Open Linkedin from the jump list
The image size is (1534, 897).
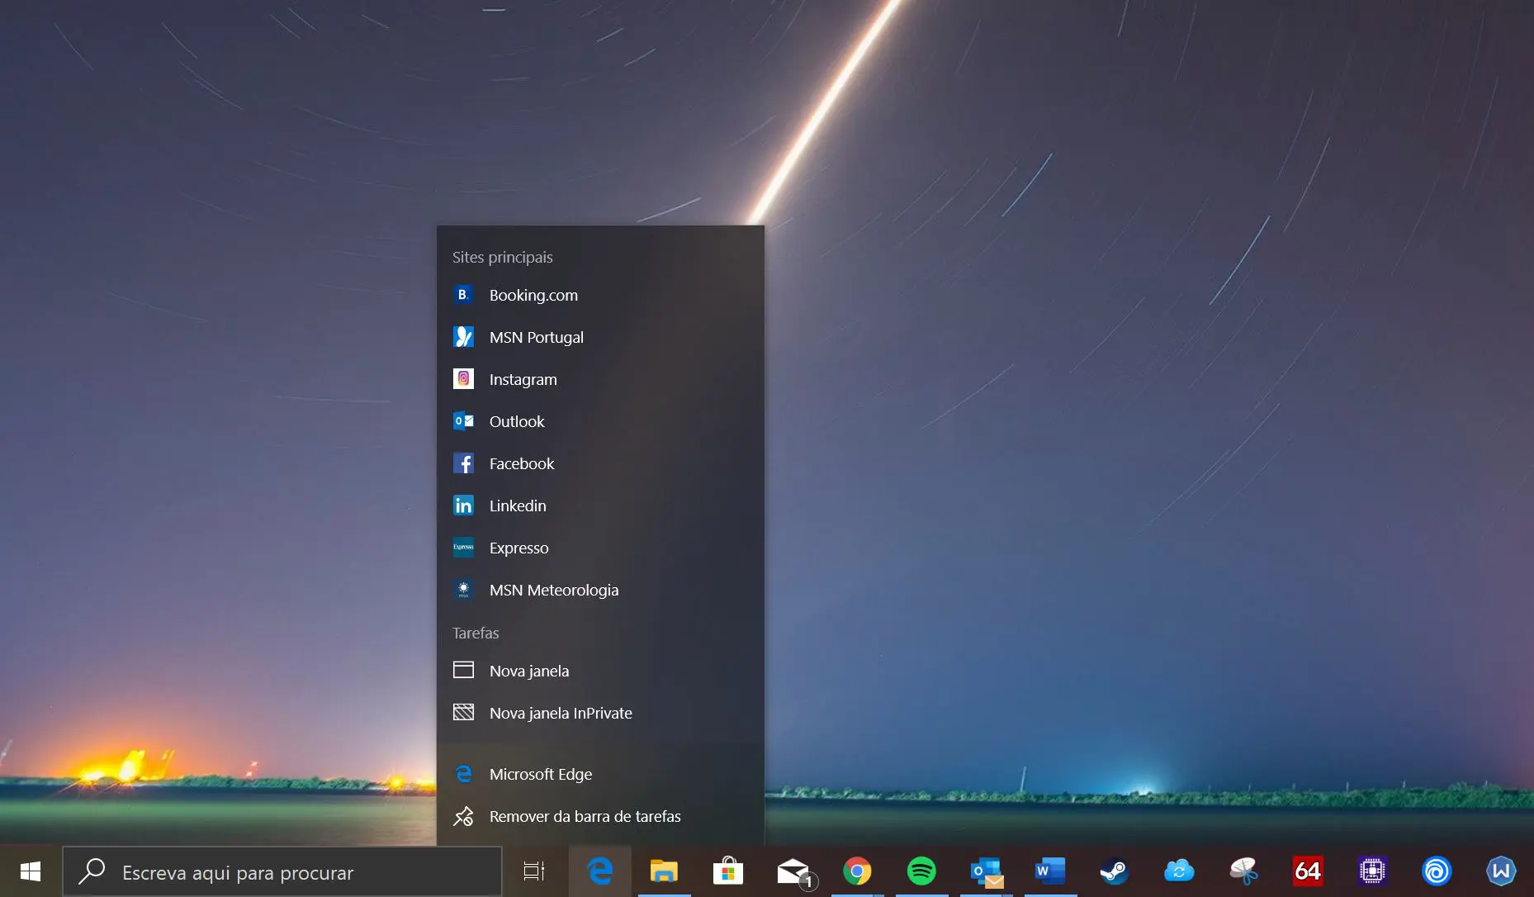click(600, 505)
